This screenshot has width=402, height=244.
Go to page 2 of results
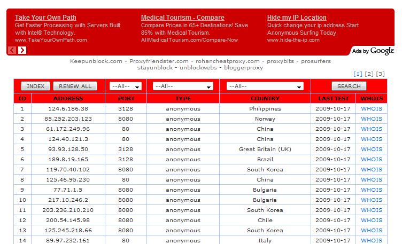369,74
